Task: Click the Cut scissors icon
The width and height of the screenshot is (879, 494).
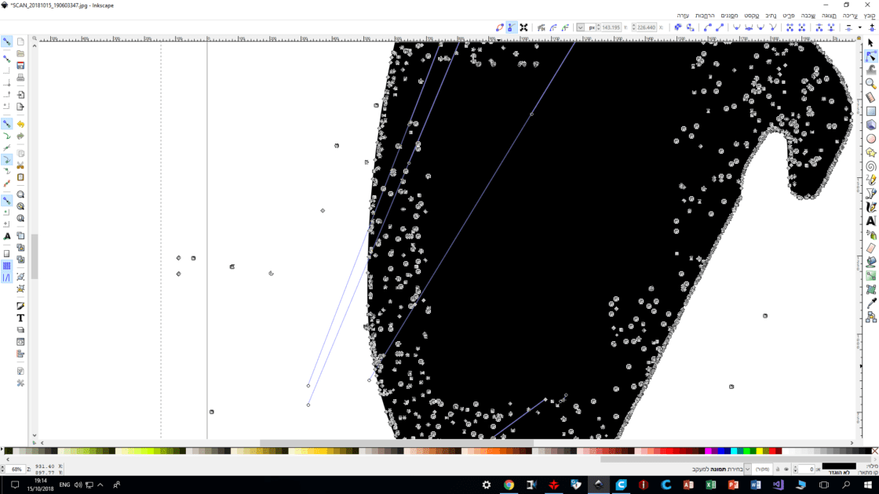Action: pyautogui.click(x=20, y=165)
